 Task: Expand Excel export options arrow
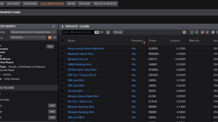coord(196,32)
